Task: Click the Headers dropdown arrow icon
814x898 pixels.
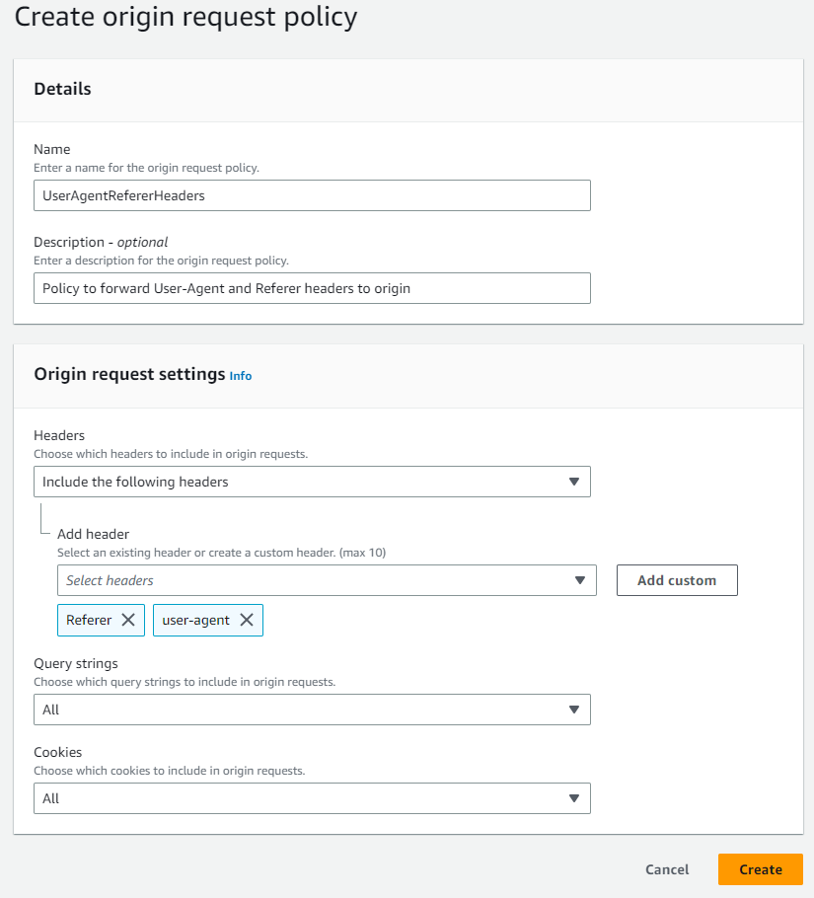Action: pos(573,482)
